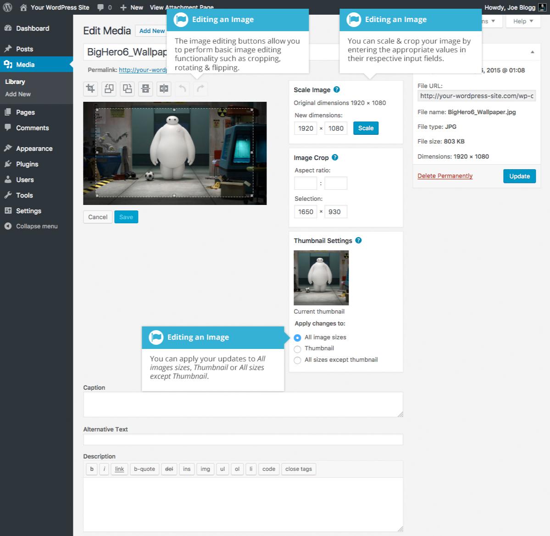Image resolution: width=550 pixels, height=536 pixels.
Task: Open the permalink URL
Action: 142,70
